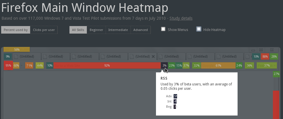The height and width of the screenshot is (119, 283).
Task: Click the 61% Google search box
Action: [x=218, y=65]
